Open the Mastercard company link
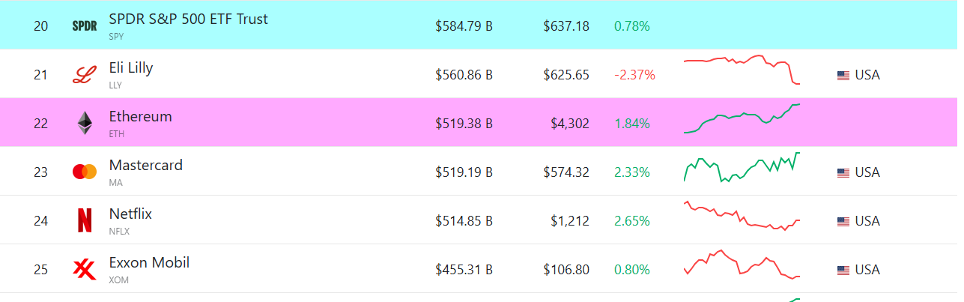Image resolution: width=964 pixels, height=302 pixels. point(146,166)
